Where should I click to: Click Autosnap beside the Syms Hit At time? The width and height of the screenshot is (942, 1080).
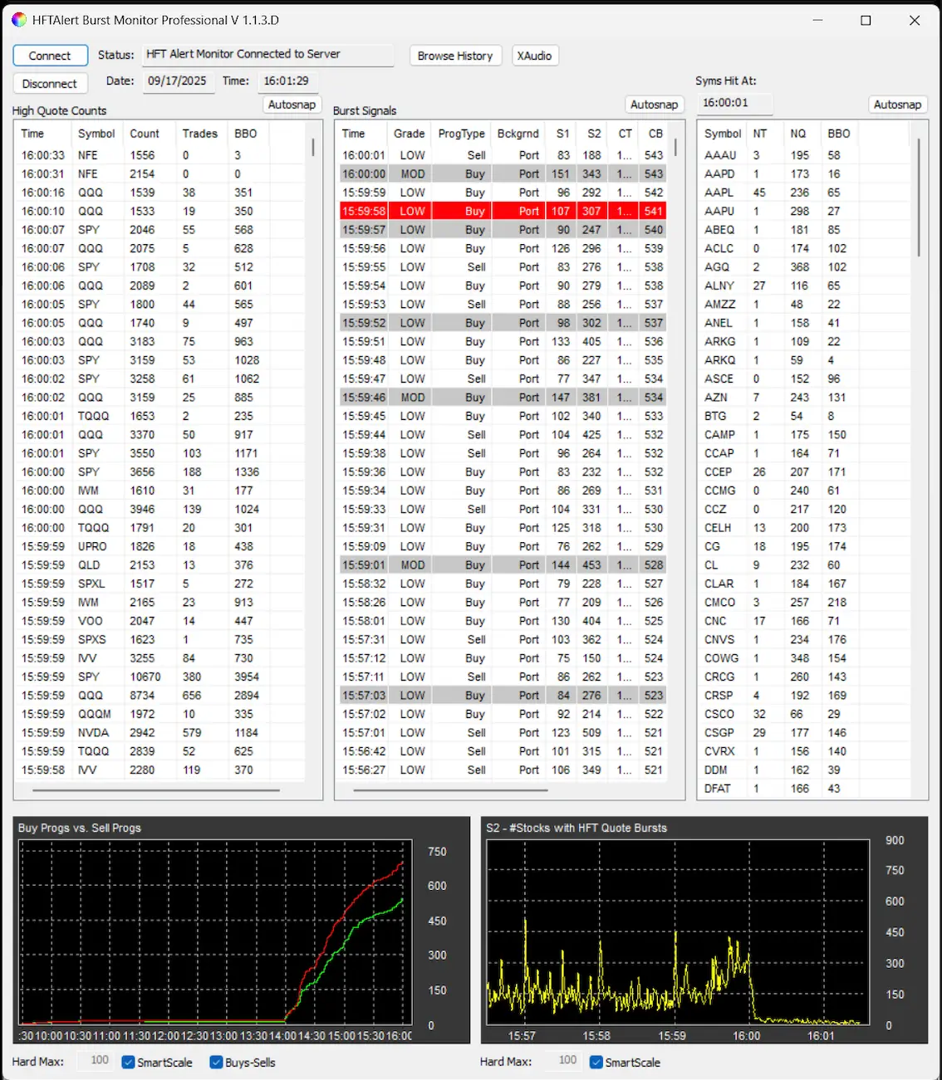click(897, 105)
